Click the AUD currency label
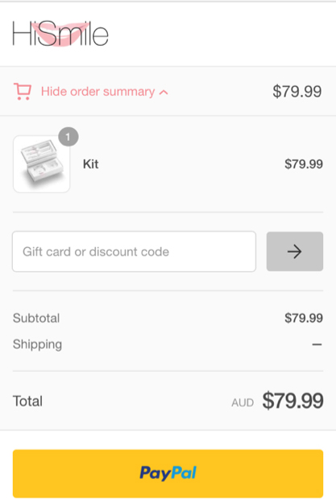This screenshot has width=336, height=499. (243, 403)
